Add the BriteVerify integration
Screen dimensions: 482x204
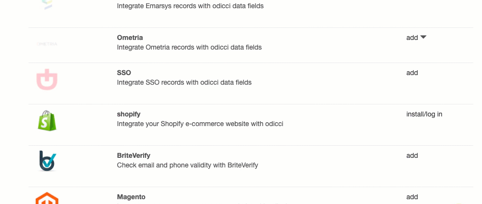412,155
